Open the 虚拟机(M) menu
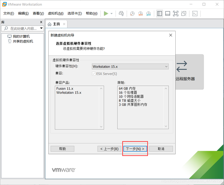224x185 pixels. [56, 13]
